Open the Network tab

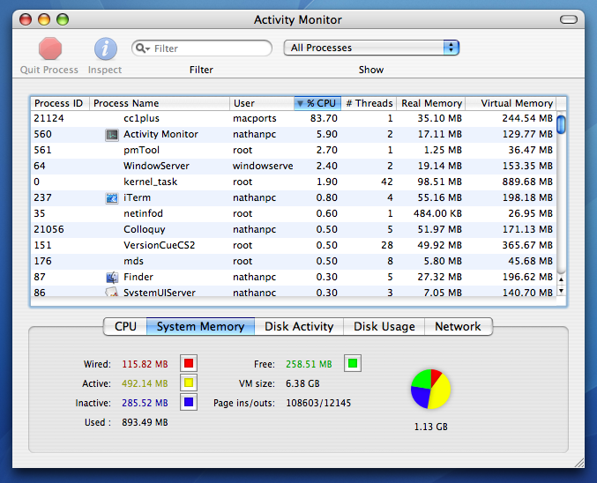coord(458,326)
